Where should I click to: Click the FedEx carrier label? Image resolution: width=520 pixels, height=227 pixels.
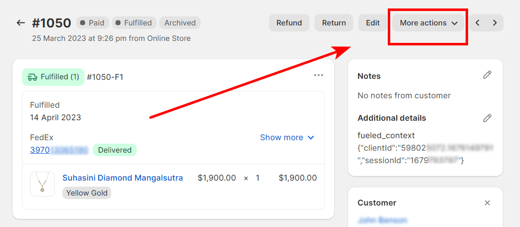pyautogui.click(x=42, y=138)
